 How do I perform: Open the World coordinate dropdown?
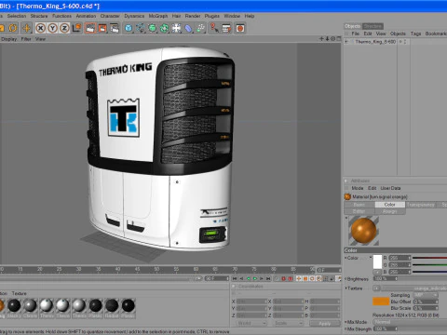[251, 323]
